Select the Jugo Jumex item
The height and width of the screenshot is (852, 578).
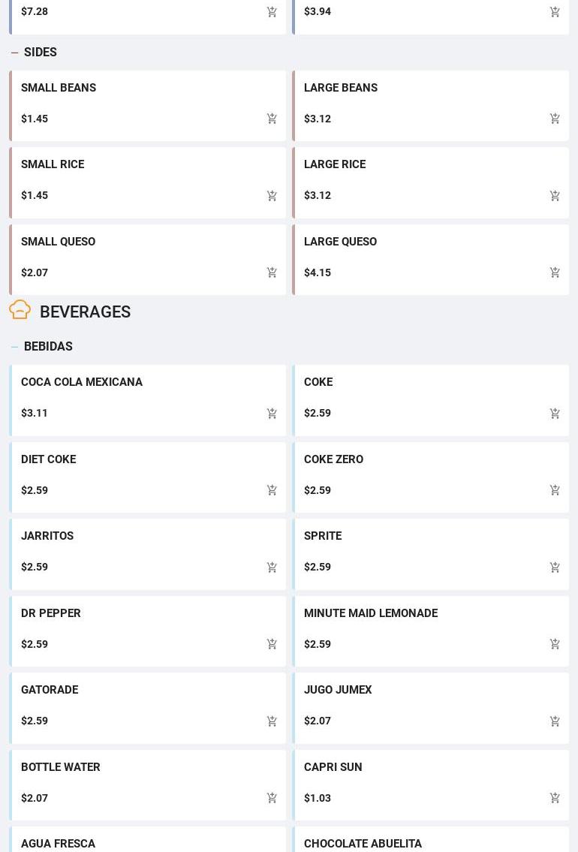(338, 690)
